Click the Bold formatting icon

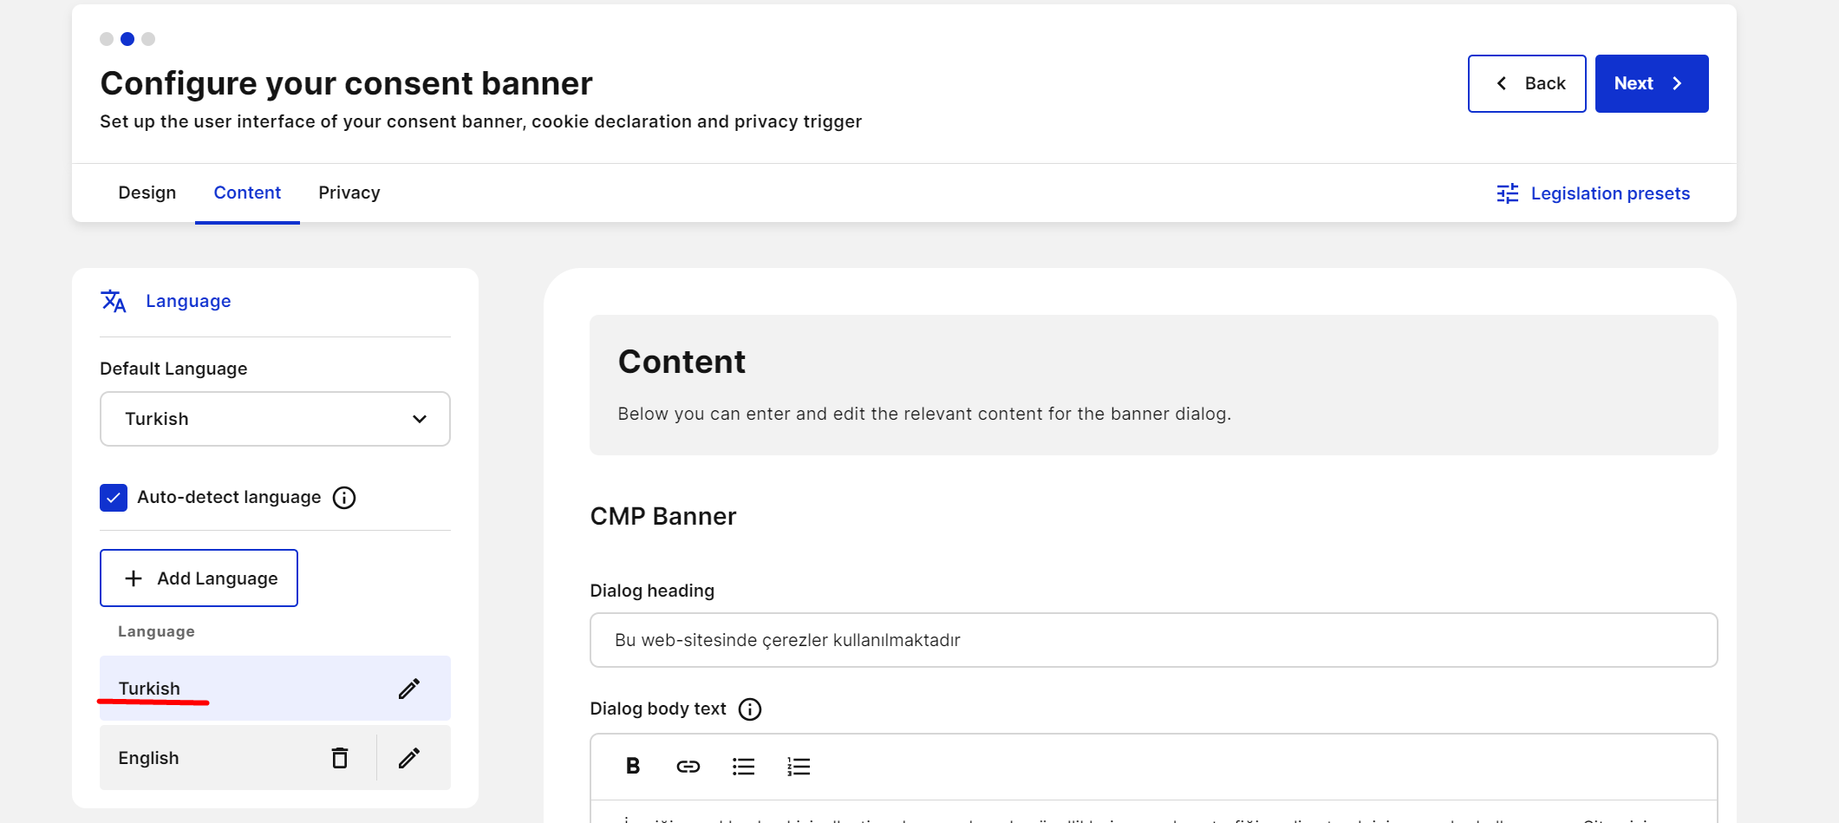point(633,766)
